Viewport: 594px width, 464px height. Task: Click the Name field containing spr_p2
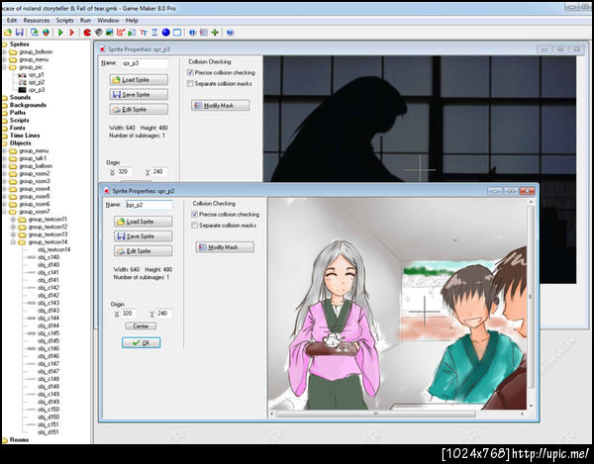click(148, 205)
